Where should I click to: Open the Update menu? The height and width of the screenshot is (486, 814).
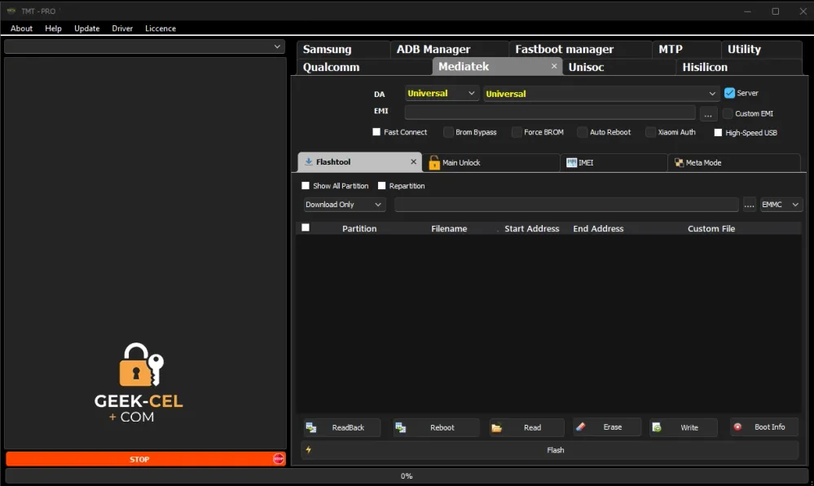86,28
